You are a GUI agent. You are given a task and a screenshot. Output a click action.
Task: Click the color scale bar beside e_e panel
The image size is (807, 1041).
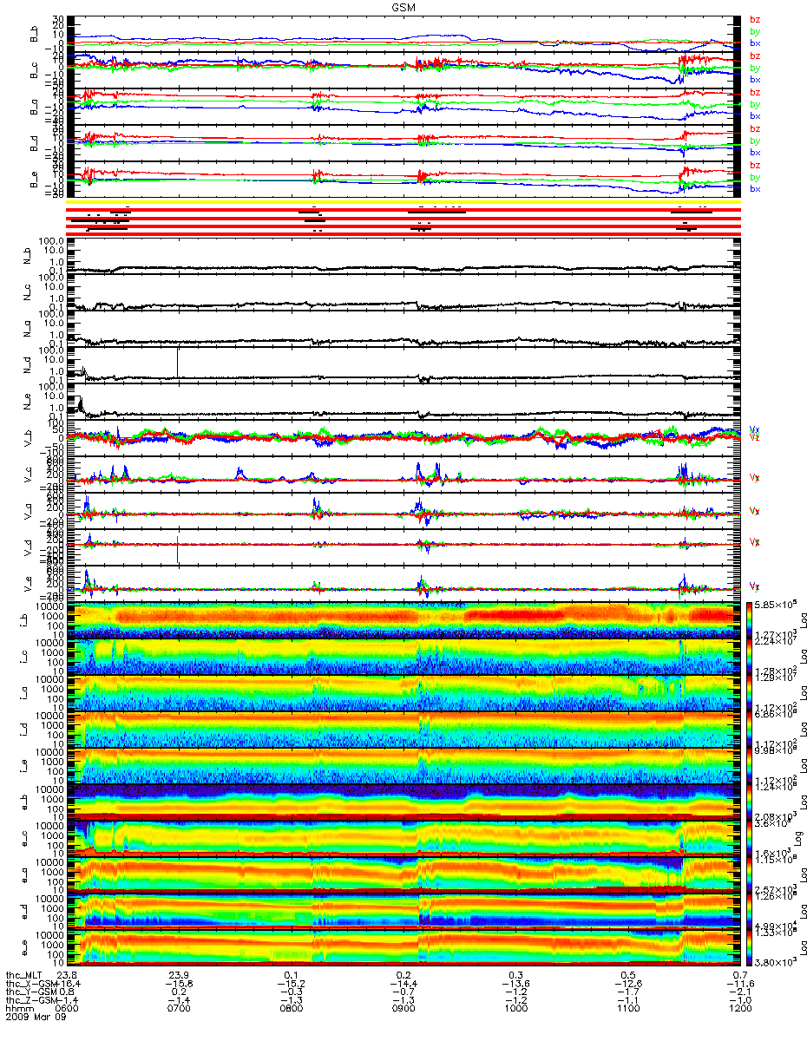click(x=747, y=948)
